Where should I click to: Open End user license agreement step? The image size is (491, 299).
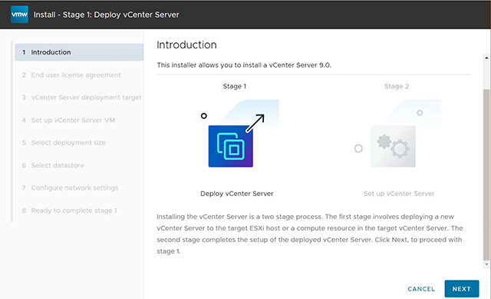[76, 75]
